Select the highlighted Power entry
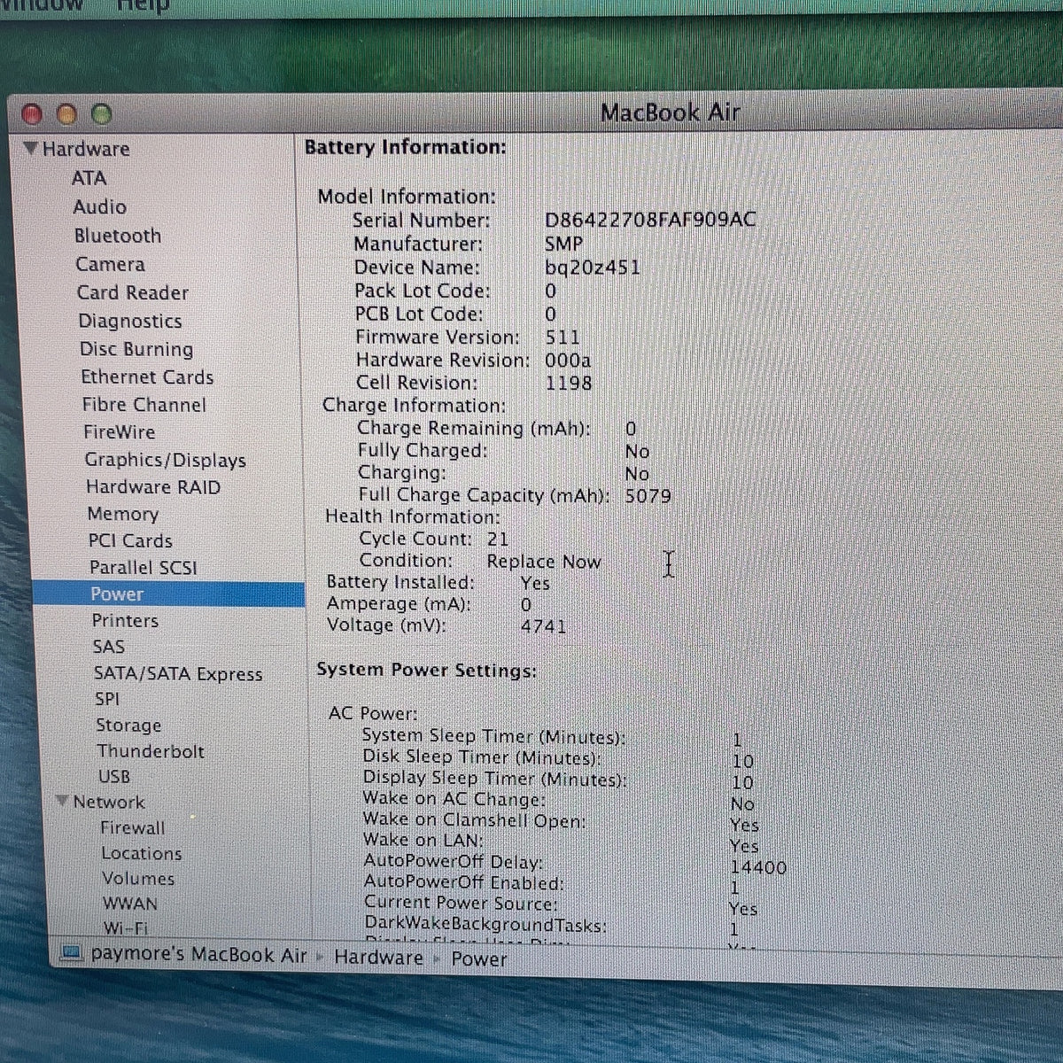Image resolution: width=1063 pixels, height=1063 pixels. pyautogui.click(x=168, y=594)
